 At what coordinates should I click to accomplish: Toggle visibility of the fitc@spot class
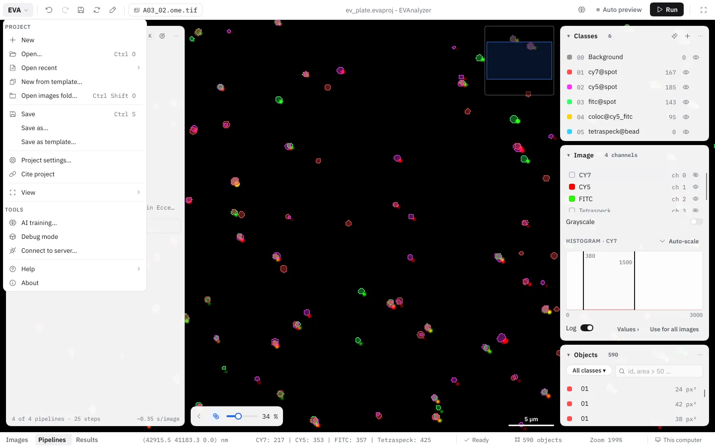click(x=686, y=102)
